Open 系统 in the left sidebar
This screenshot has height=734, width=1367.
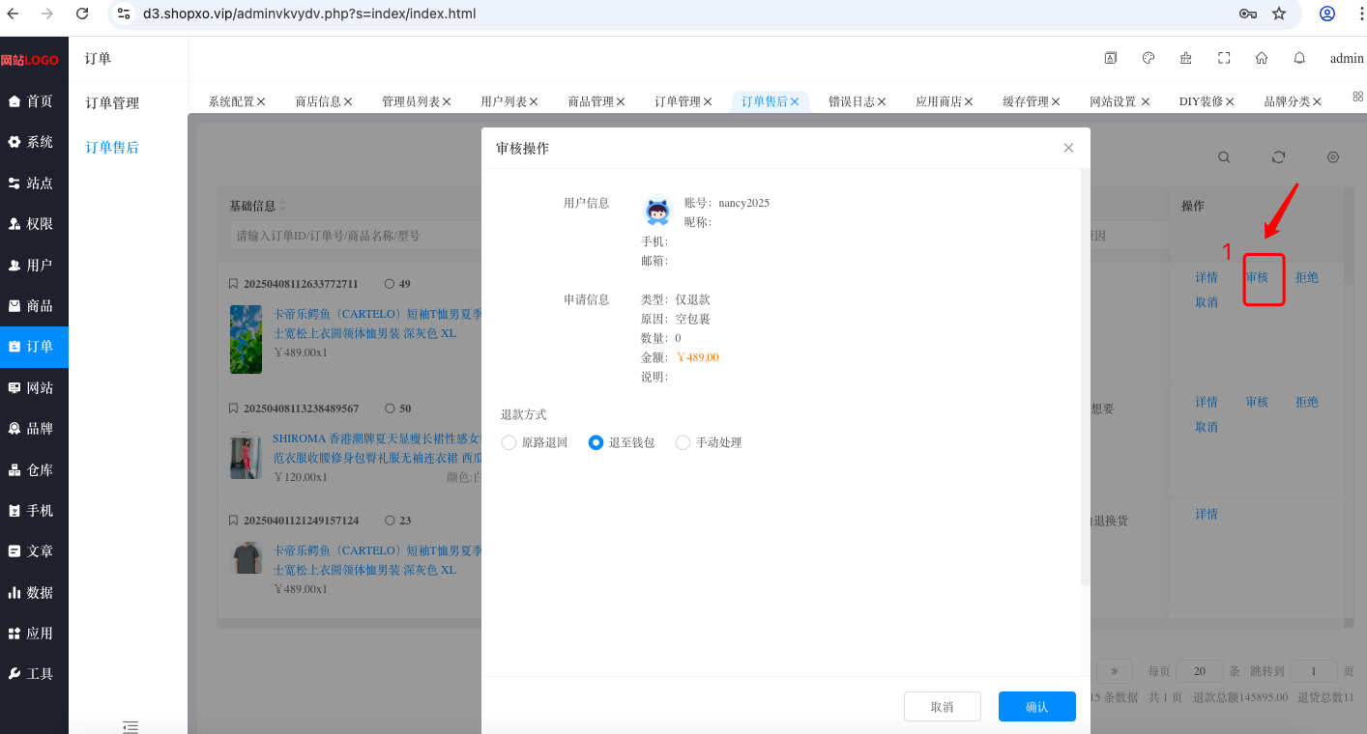click(34, 142)
